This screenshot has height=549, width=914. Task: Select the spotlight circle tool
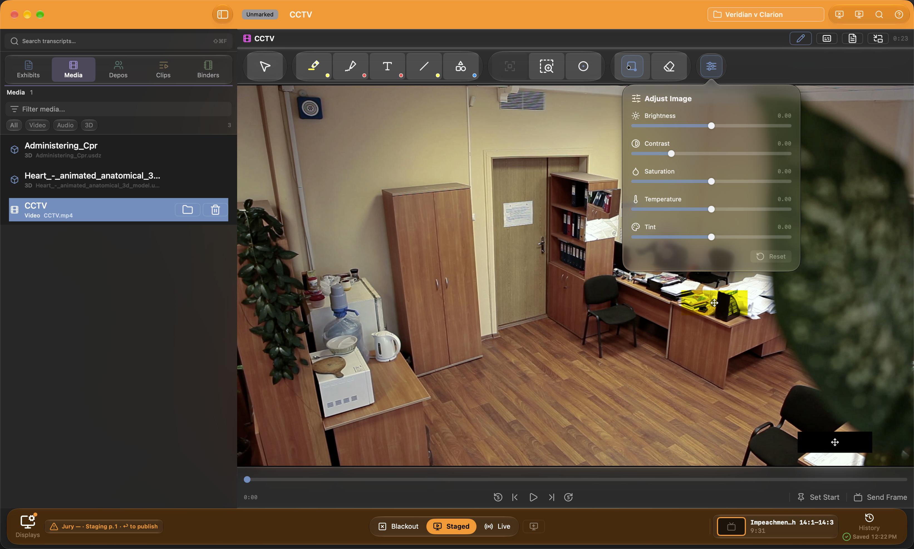click(x=583, y=66)
